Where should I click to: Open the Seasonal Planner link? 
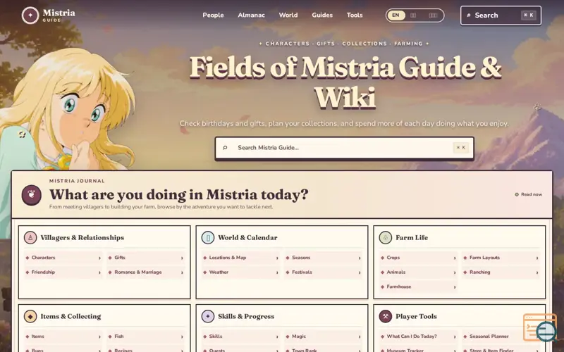click(x=501, y=337)
